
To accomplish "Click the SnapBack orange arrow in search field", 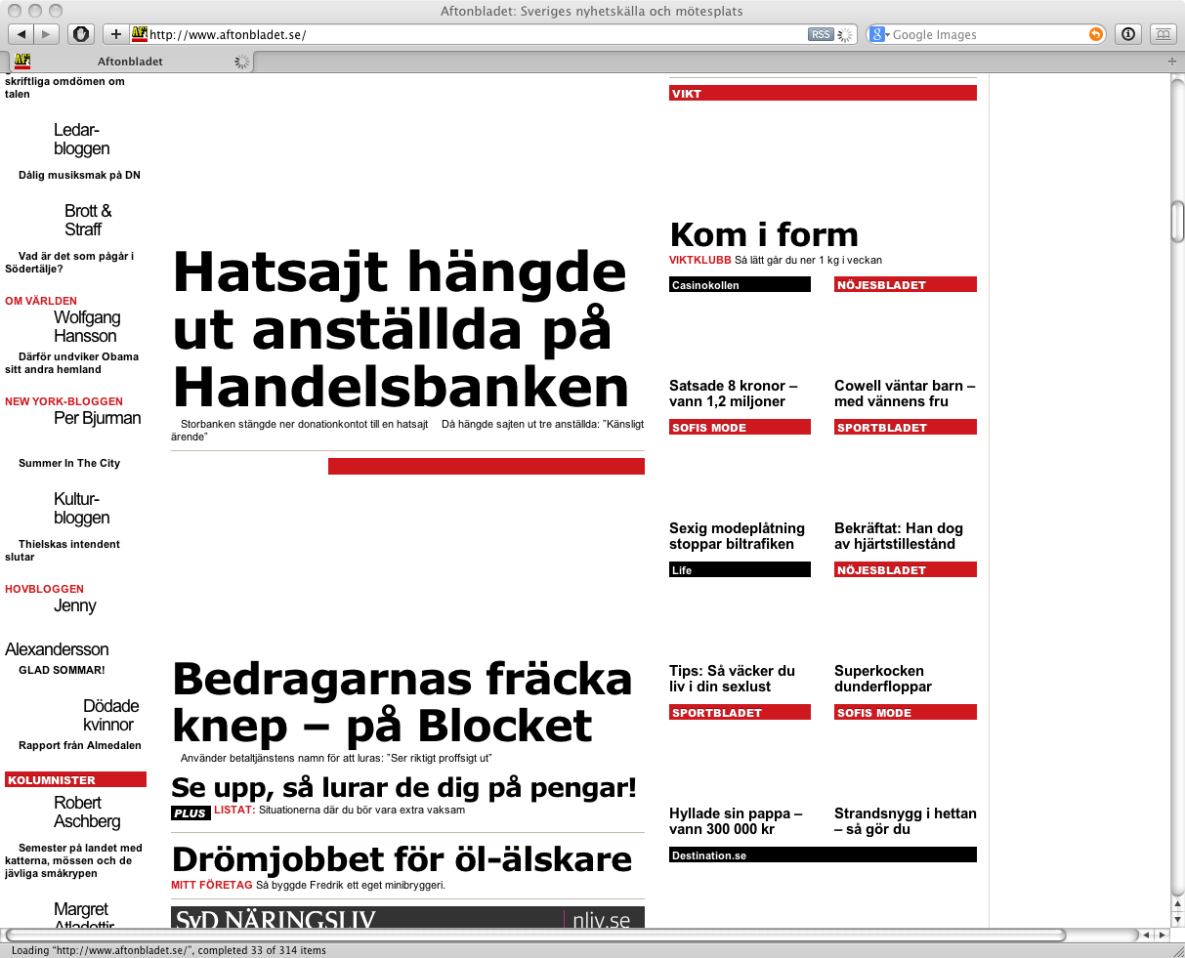I will point(1096,34).
